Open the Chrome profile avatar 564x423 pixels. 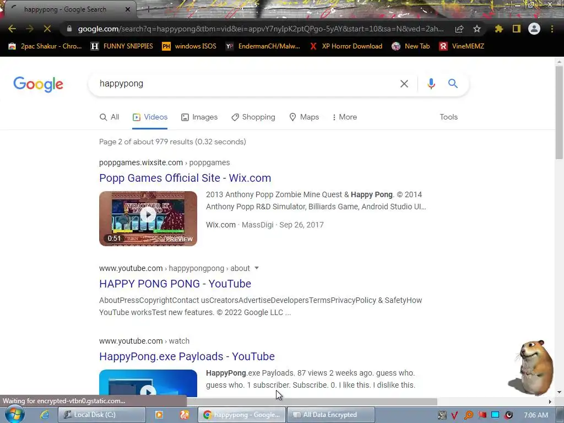[534, 29]
